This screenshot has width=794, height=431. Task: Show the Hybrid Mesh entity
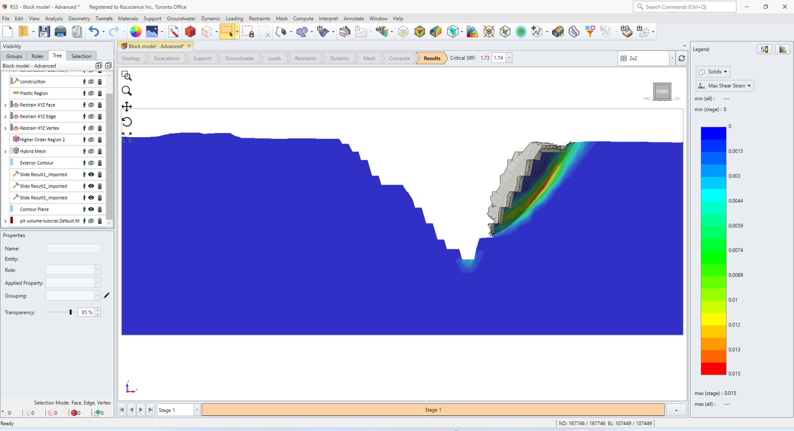pyautogui.click(x=91, y=151)
